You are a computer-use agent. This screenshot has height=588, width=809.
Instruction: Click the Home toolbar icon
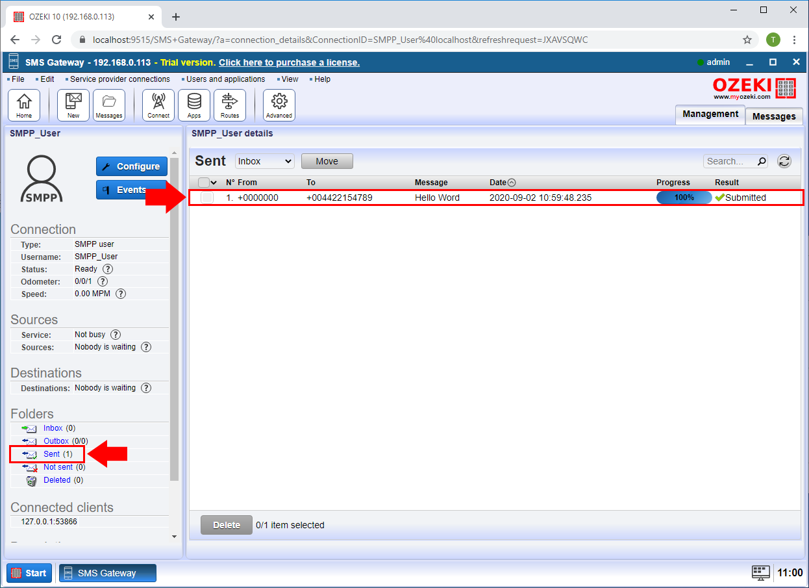[24, 105]
